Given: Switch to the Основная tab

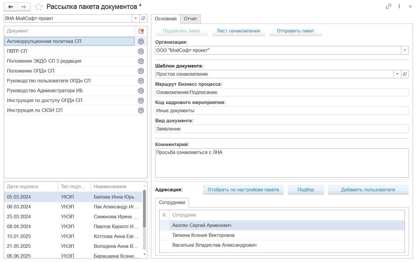Looking at the screenshot, I should click(x=166, y=19).
